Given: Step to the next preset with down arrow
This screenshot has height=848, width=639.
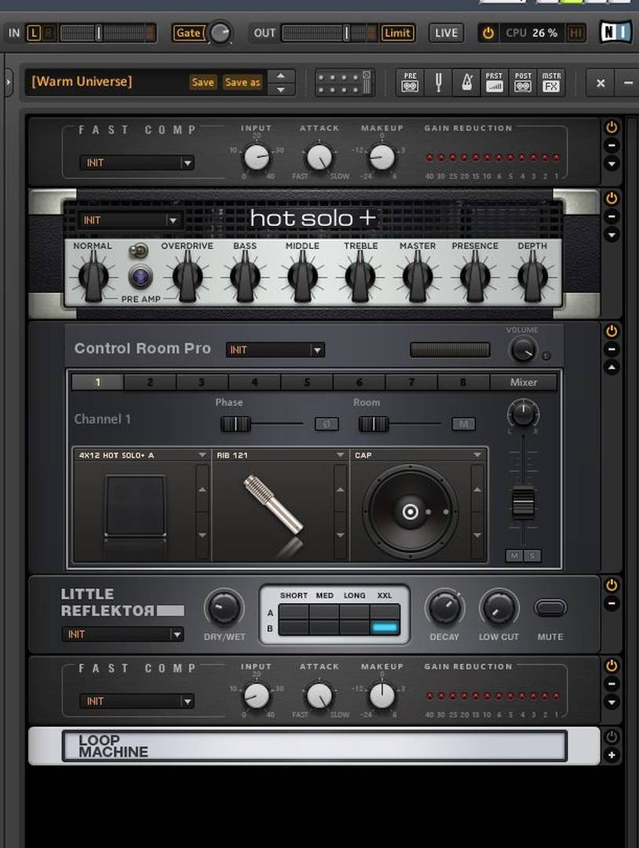Looking at the screenshot, I should click(x=280, y=90).
